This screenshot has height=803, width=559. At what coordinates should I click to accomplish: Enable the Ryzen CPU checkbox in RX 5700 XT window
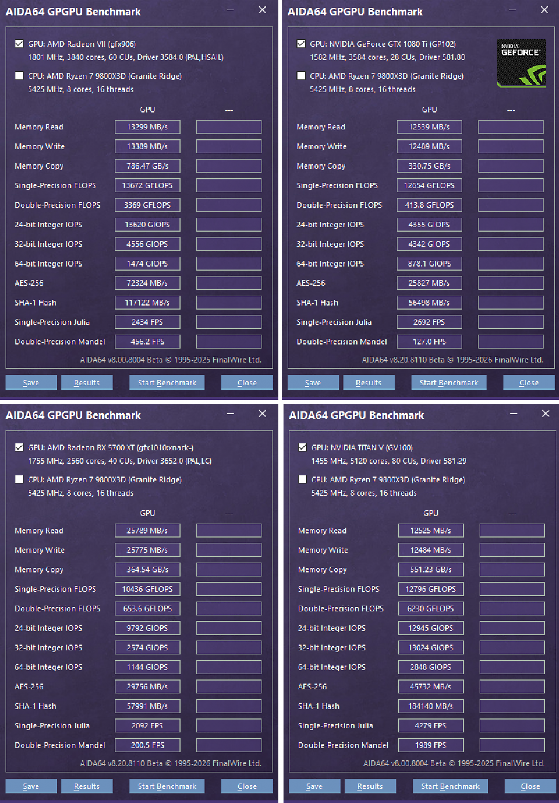pos(19,479)
